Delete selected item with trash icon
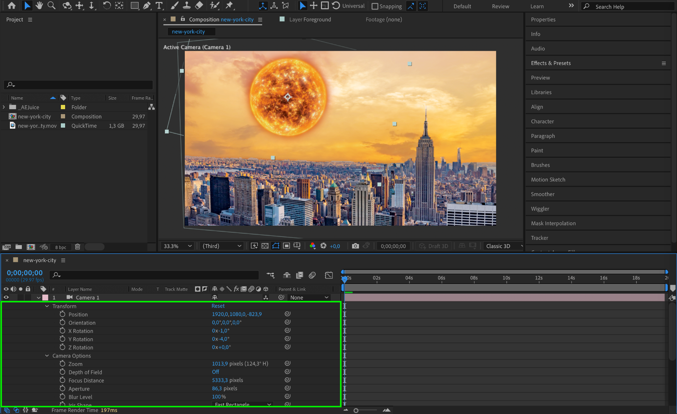The width and height of the screenshot is (677, 414). 77,247
